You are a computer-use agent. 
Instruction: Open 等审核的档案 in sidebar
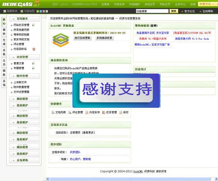coord(21,35)
